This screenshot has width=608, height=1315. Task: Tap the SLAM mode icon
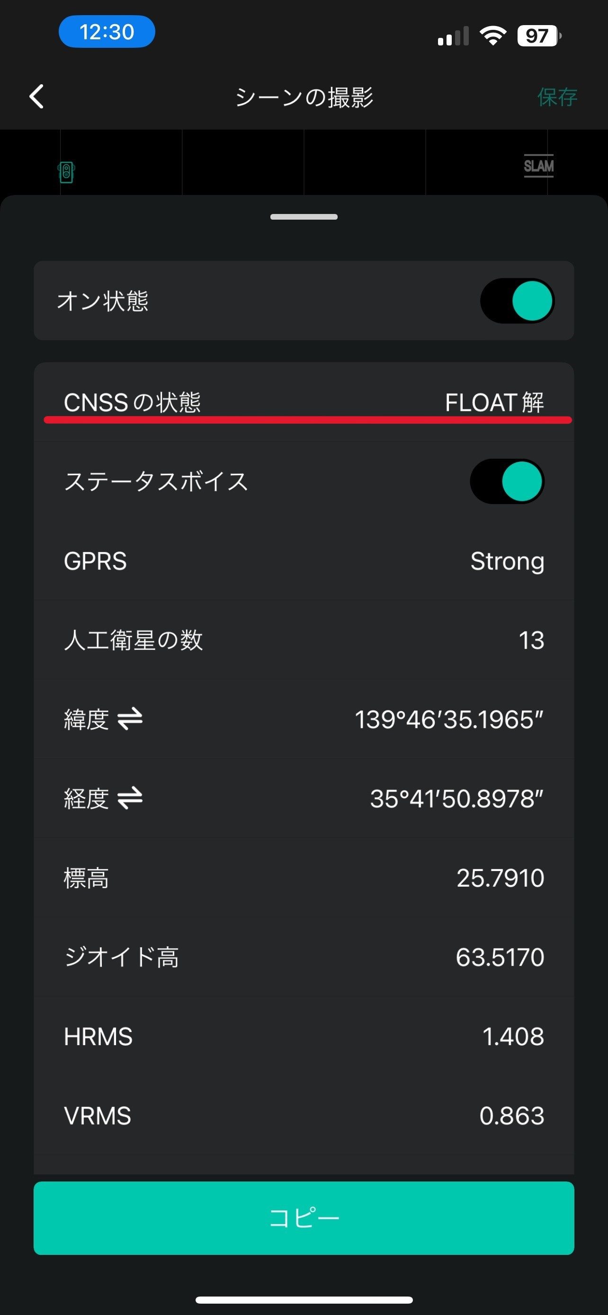tap(538, 166)
